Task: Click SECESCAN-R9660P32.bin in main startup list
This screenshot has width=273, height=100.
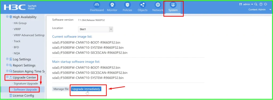Action: 90,72
